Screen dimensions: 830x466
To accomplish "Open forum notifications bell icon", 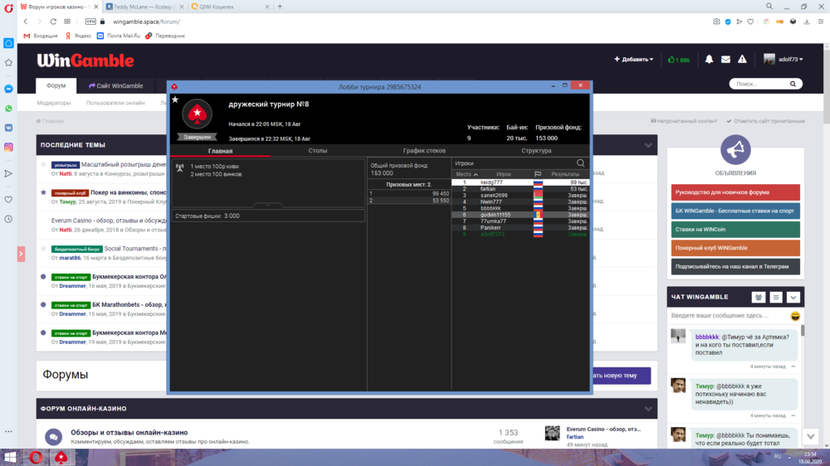I will tap(709, 60).
